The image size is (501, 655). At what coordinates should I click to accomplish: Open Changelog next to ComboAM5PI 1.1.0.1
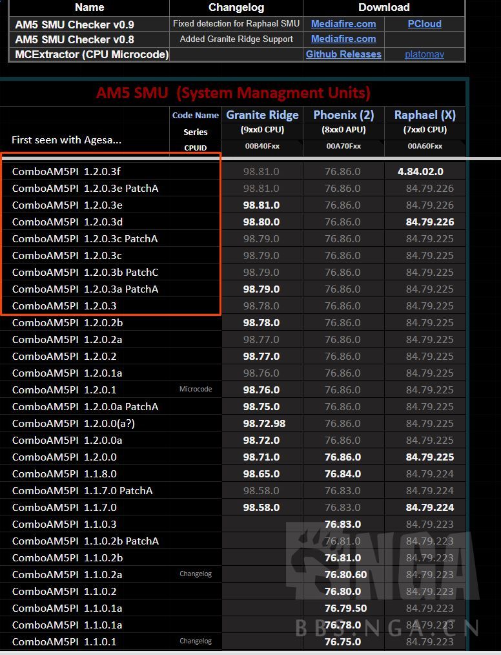tap(196, 641)
